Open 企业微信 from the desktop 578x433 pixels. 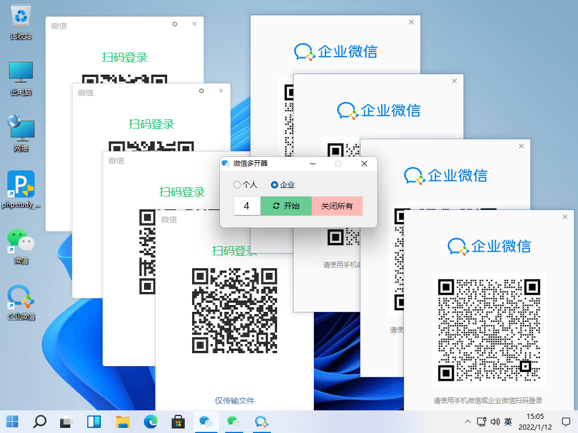[20, 297]
